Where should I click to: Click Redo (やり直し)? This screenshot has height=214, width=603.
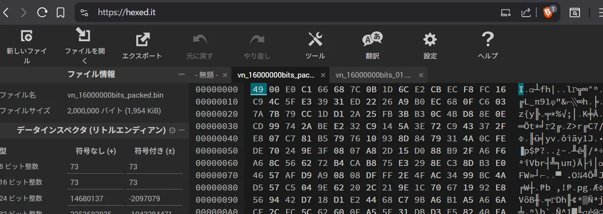pos(257,46)
